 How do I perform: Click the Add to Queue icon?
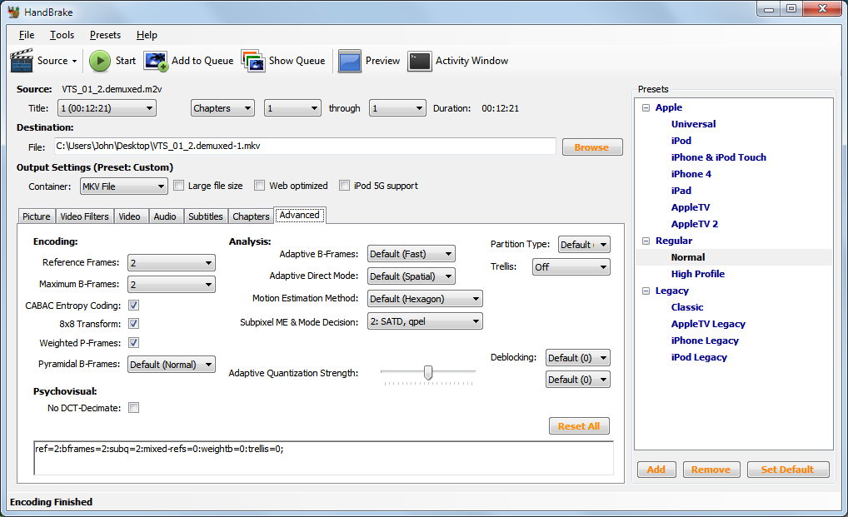coord(156,61)
